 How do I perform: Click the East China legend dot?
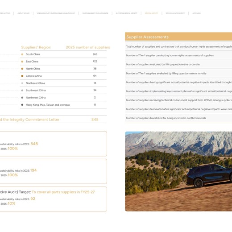coord(22,62)
